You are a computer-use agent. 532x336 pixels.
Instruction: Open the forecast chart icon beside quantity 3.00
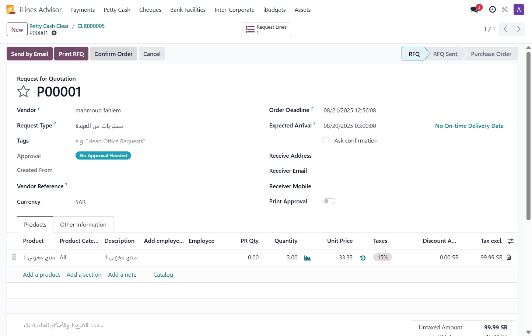click(x=308, y=258)
